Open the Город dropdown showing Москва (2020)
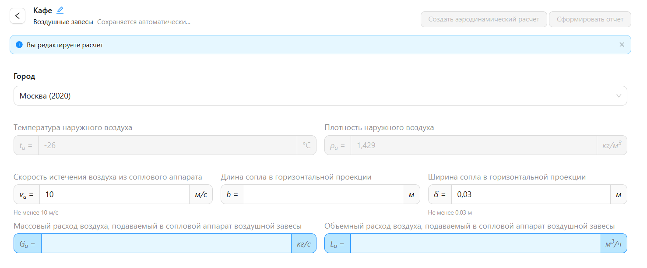Viewport: 647px width, 268px height. (306, 96)
